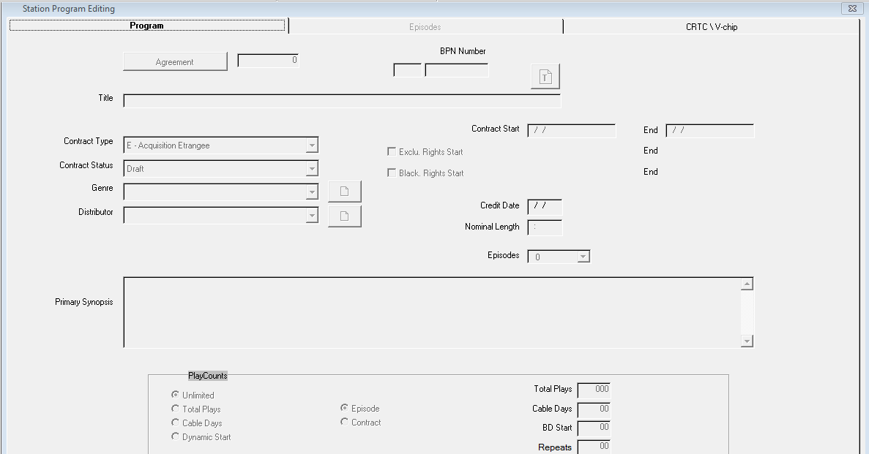This screenshot has width=869, height=454.
Task: Click the Agreement button
Action: click(175, 62)
